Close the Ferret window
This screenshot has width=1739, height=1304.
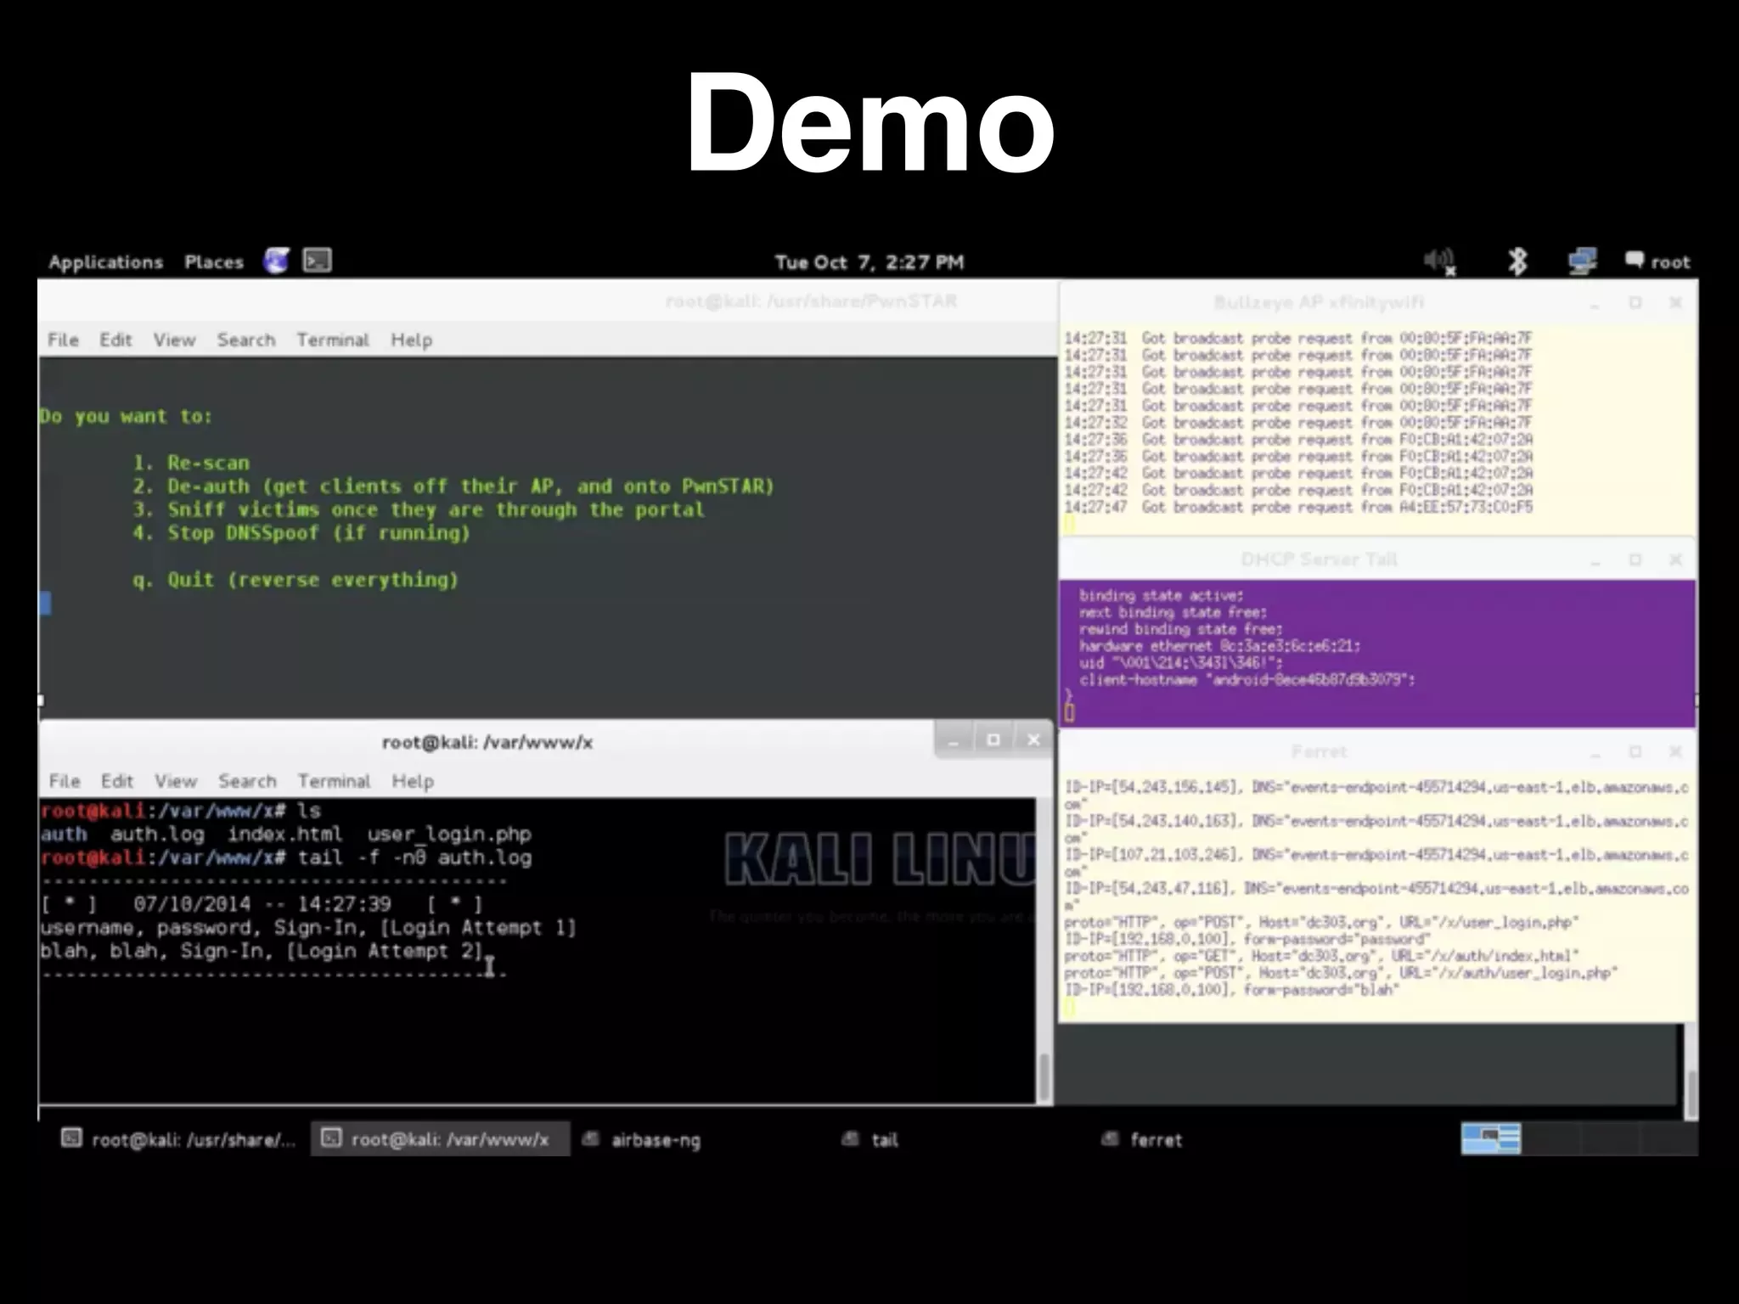[x=1675, y=752]
